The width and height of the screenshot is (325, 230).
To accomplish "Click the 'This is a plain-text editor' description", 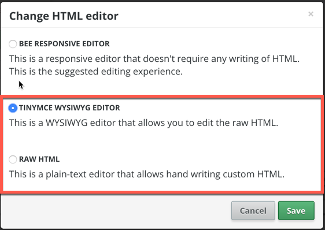I will tap(147, 174).
